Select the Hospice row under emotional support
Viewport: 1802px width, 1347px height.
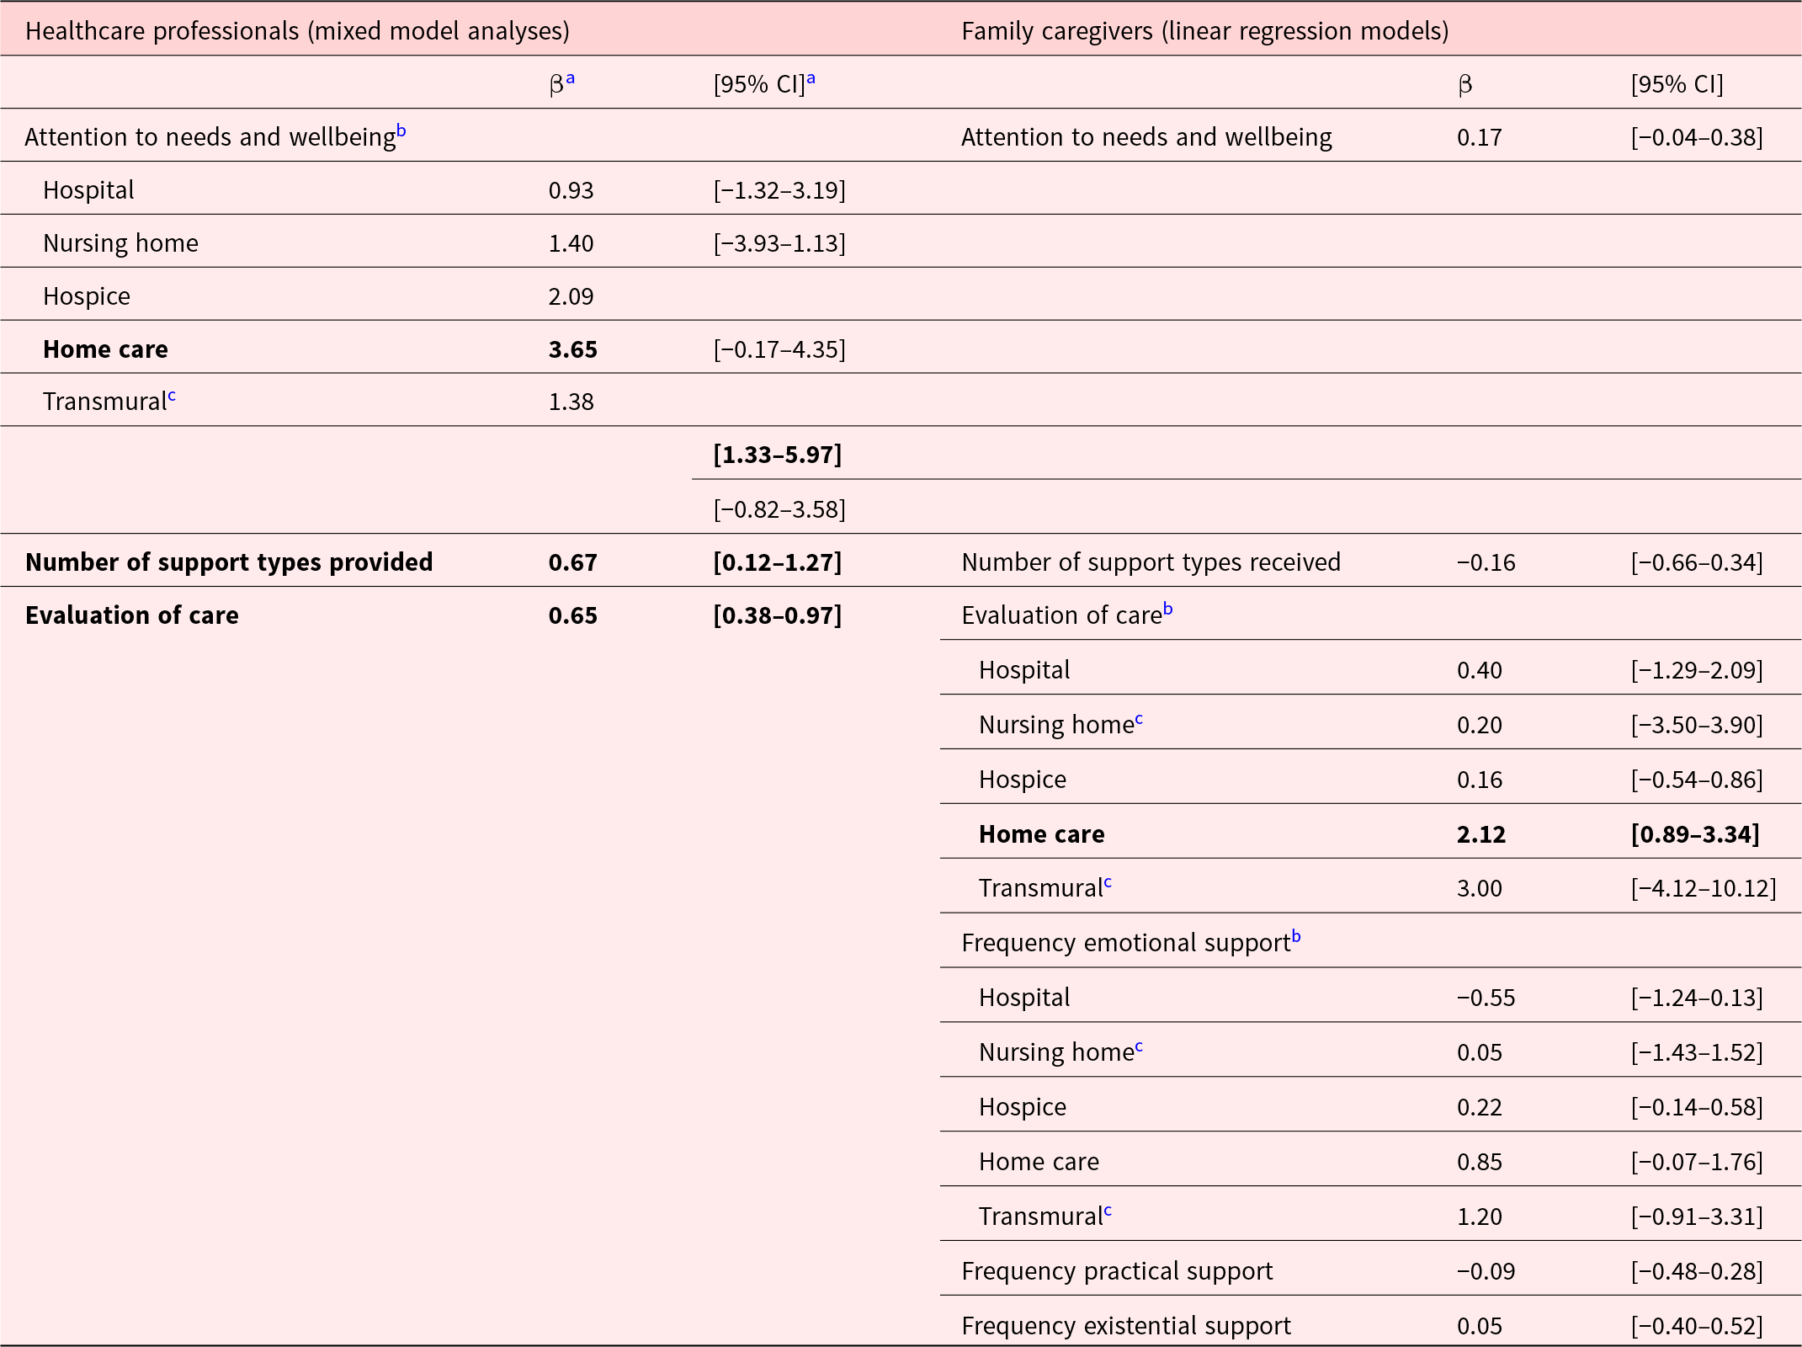(x=1022, y=1106)
